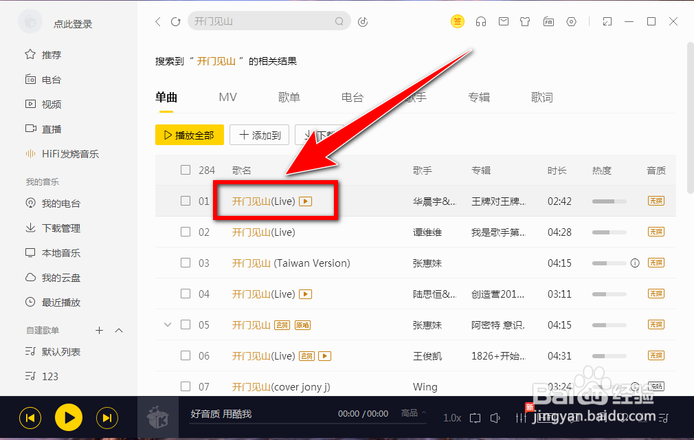The image size is (694, 440).
Task: Select the 单曲 tab
Action: 166,98
